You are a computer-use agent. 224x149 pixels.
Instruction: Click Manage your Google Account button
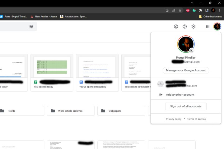coord(186,70)
